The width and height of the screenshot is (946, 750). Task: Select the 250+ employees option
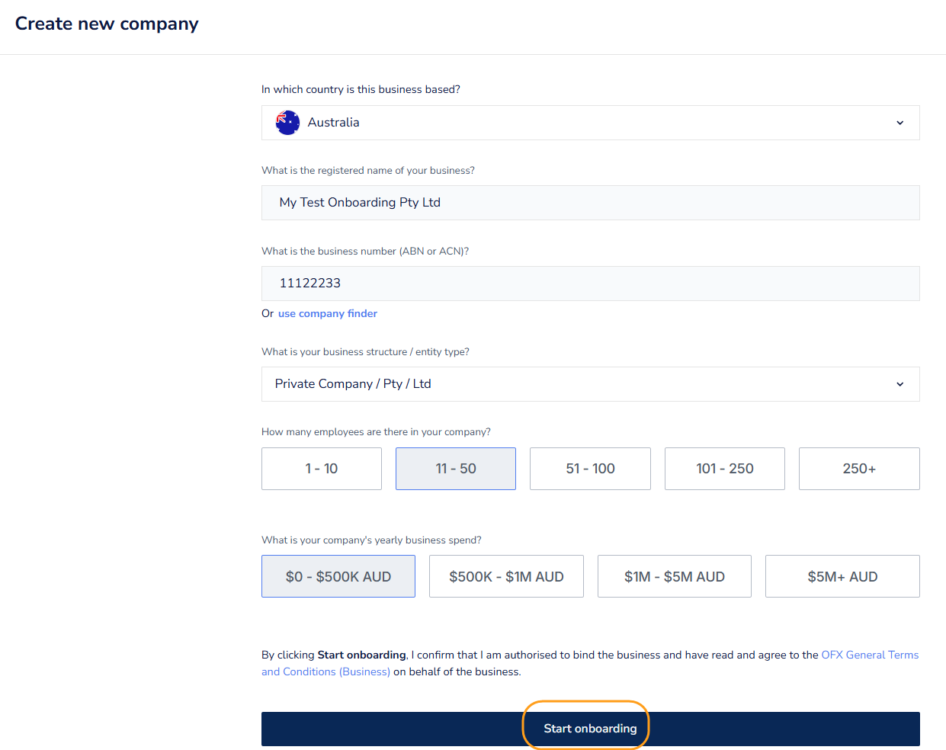(859, 469)
